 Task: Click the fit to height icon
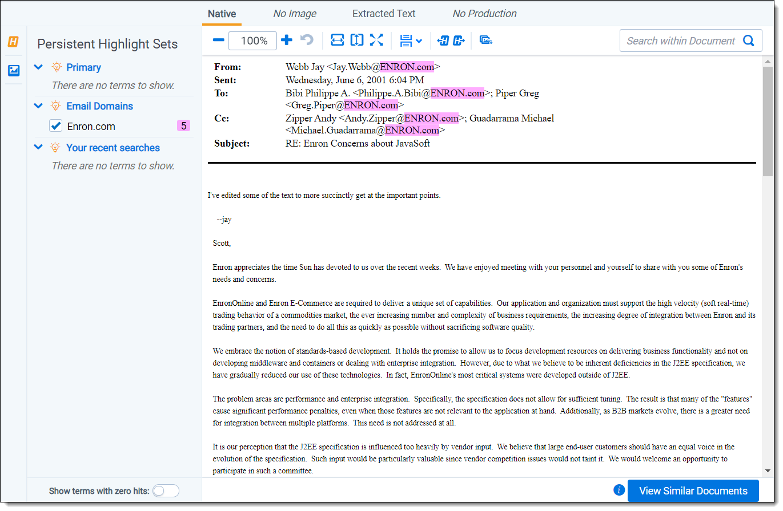[x=357, y=40]
